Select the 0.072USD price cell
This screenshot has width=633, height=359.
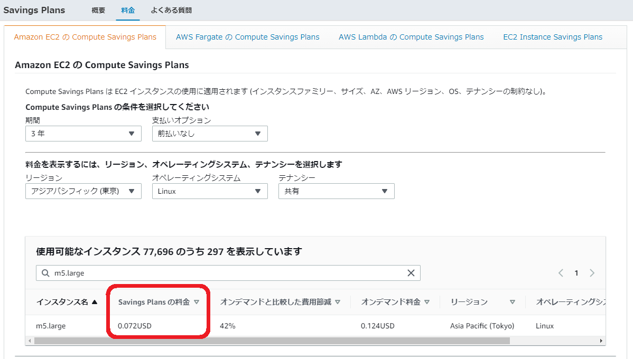coord(135,326)
